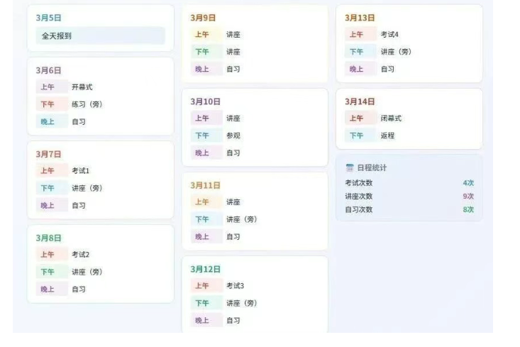The width and height of the screenshot is (520, 347).
Task: Click the 3月11日 date heading
Action: pos(206,185)
